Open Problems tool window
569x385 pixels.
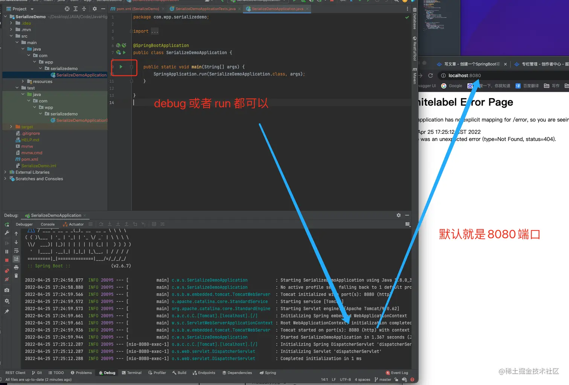81,373
